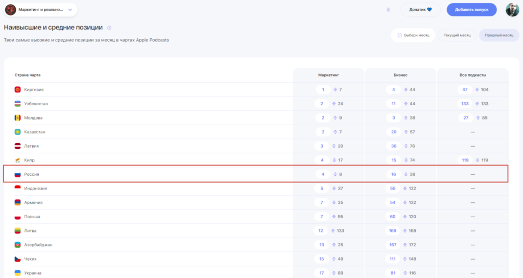
Task: Click Латвия Business top position 36
Action: coord(394,146)
